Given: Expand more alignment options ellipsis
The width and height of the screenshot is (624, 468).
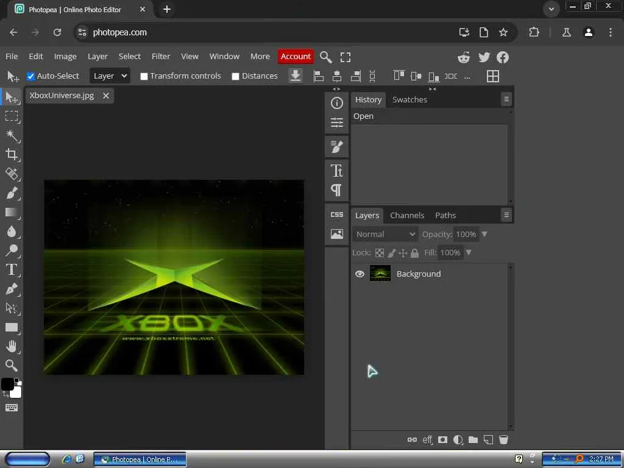Looking at the screenshot, I should click(x=467, y=76).
